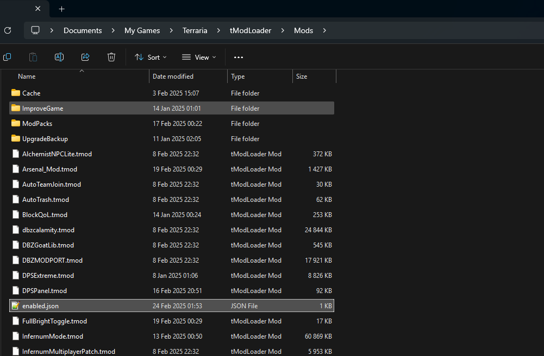Viewport: 544px width, 356px height.
Task: Select DBZGoatLib.tmod file name
Action: coord(48,245)
